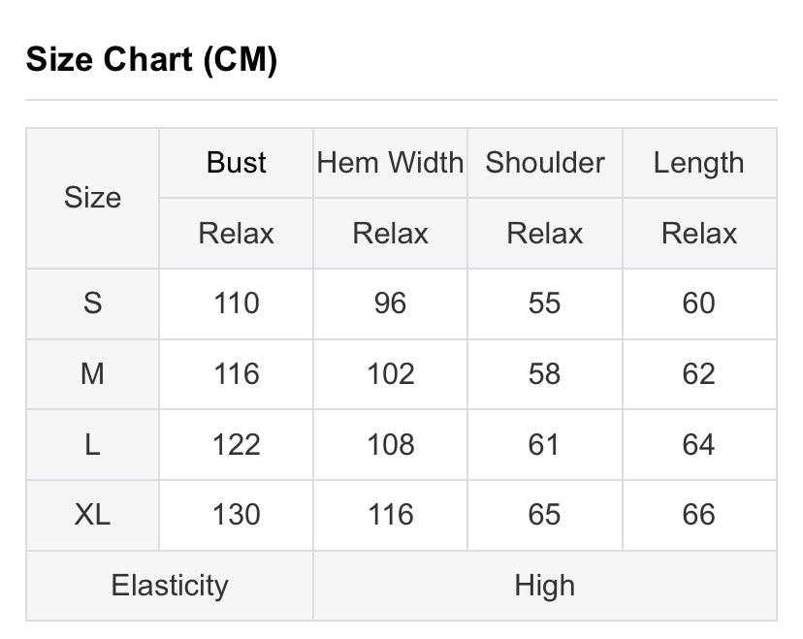
Task: Click the Hem Width column header
Action: click(x=390, y=163)
